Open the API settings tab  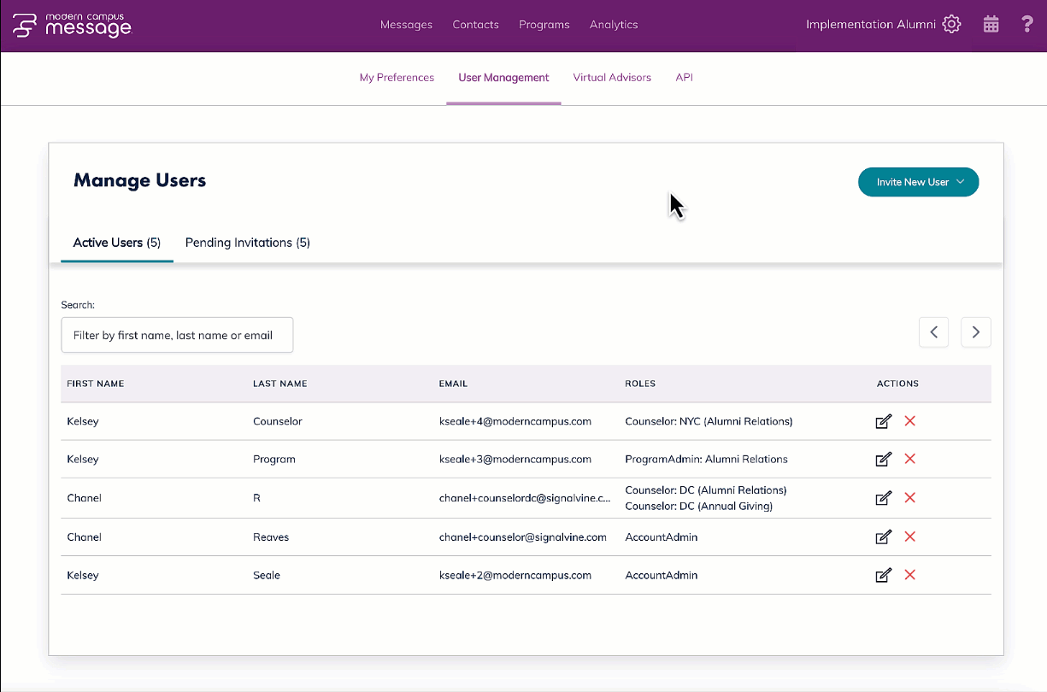click(x=684, y=78)
